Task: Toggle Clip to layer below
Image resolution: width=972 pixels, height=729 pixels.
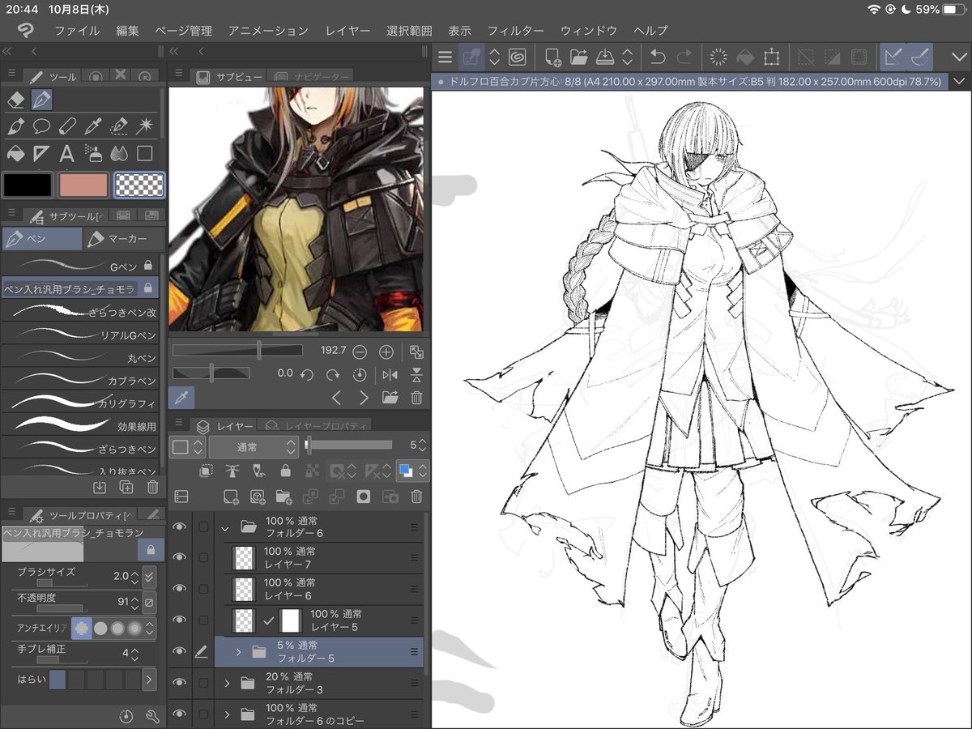Action: tap(207, 471)
